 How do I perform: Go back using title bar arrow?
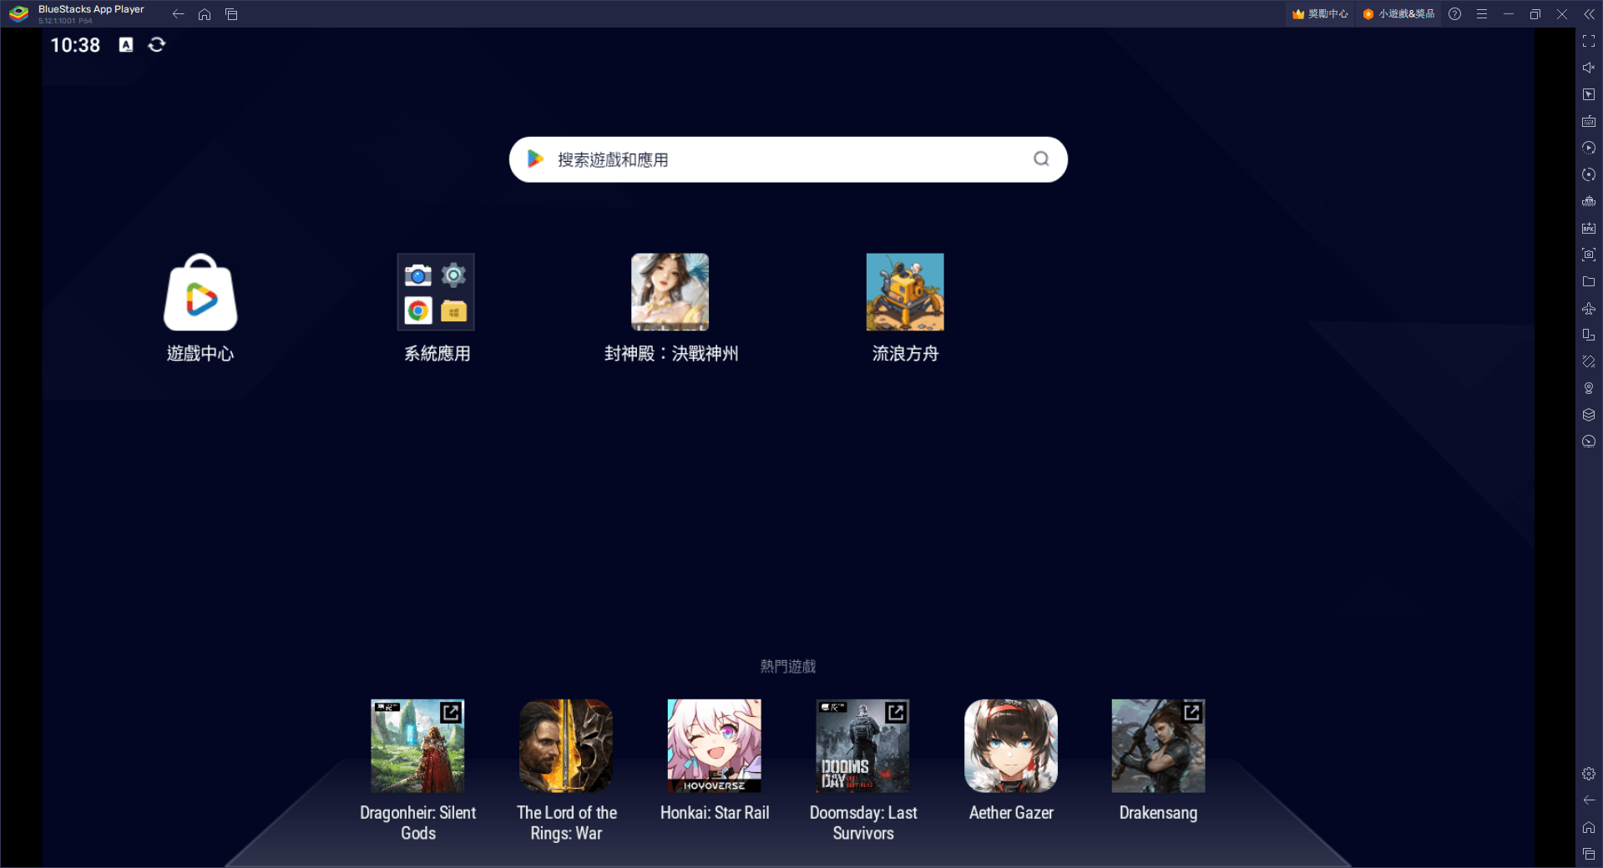click(178, 14)
